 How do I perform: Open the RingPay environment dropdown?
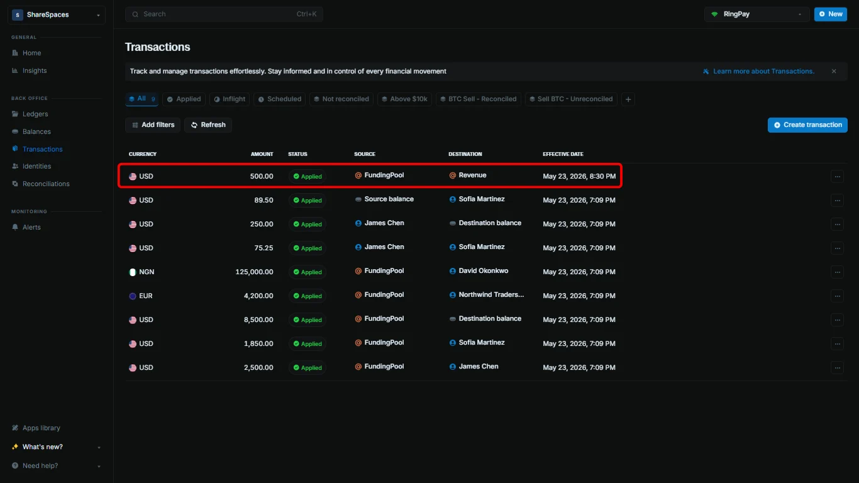[x=757, y=14]
